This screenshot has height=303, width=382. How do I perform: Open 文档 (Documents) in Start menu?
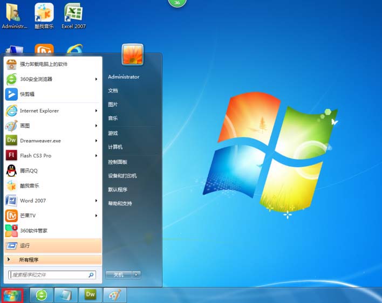113,91
